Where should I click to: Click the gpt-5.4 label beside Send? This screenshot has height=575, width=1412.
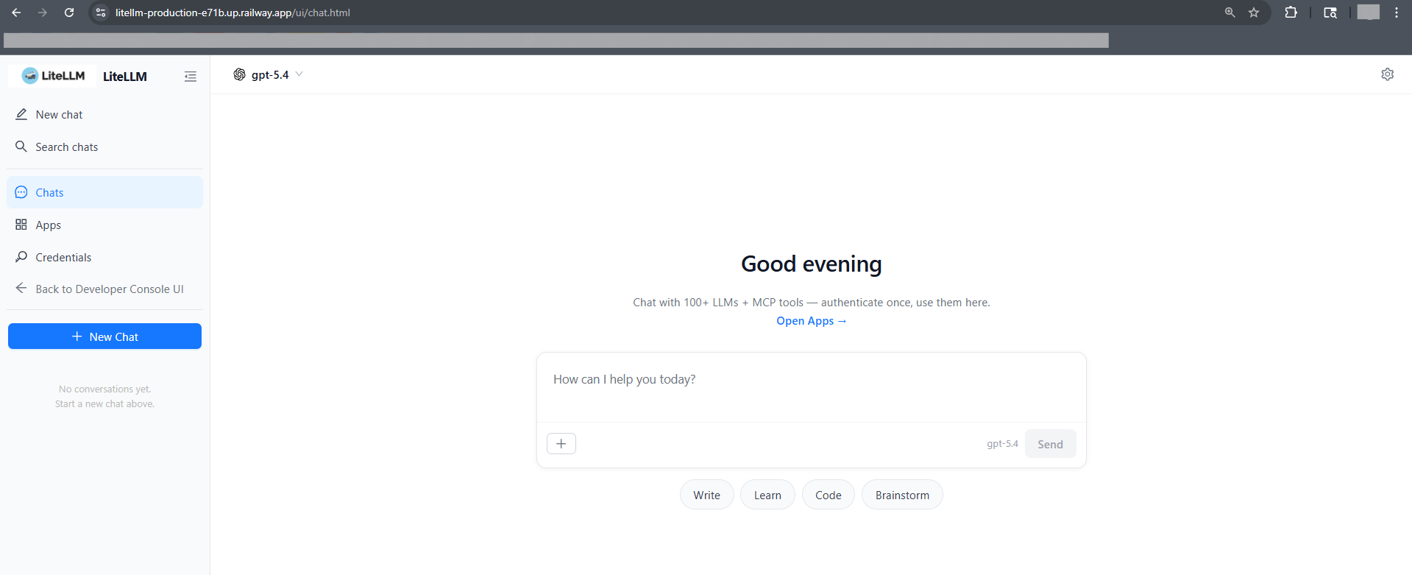pyautogui.click(x=1002, y=444)
